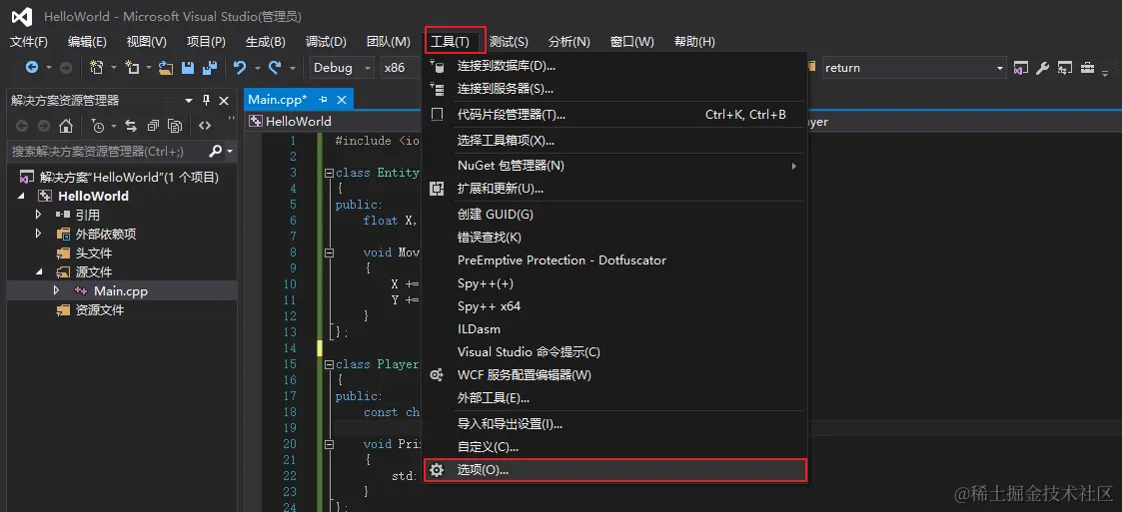Click the view code angle-brackets icon
This screenshot has width=1122, height=512.
pyautogui.click(x=205, y=126)
